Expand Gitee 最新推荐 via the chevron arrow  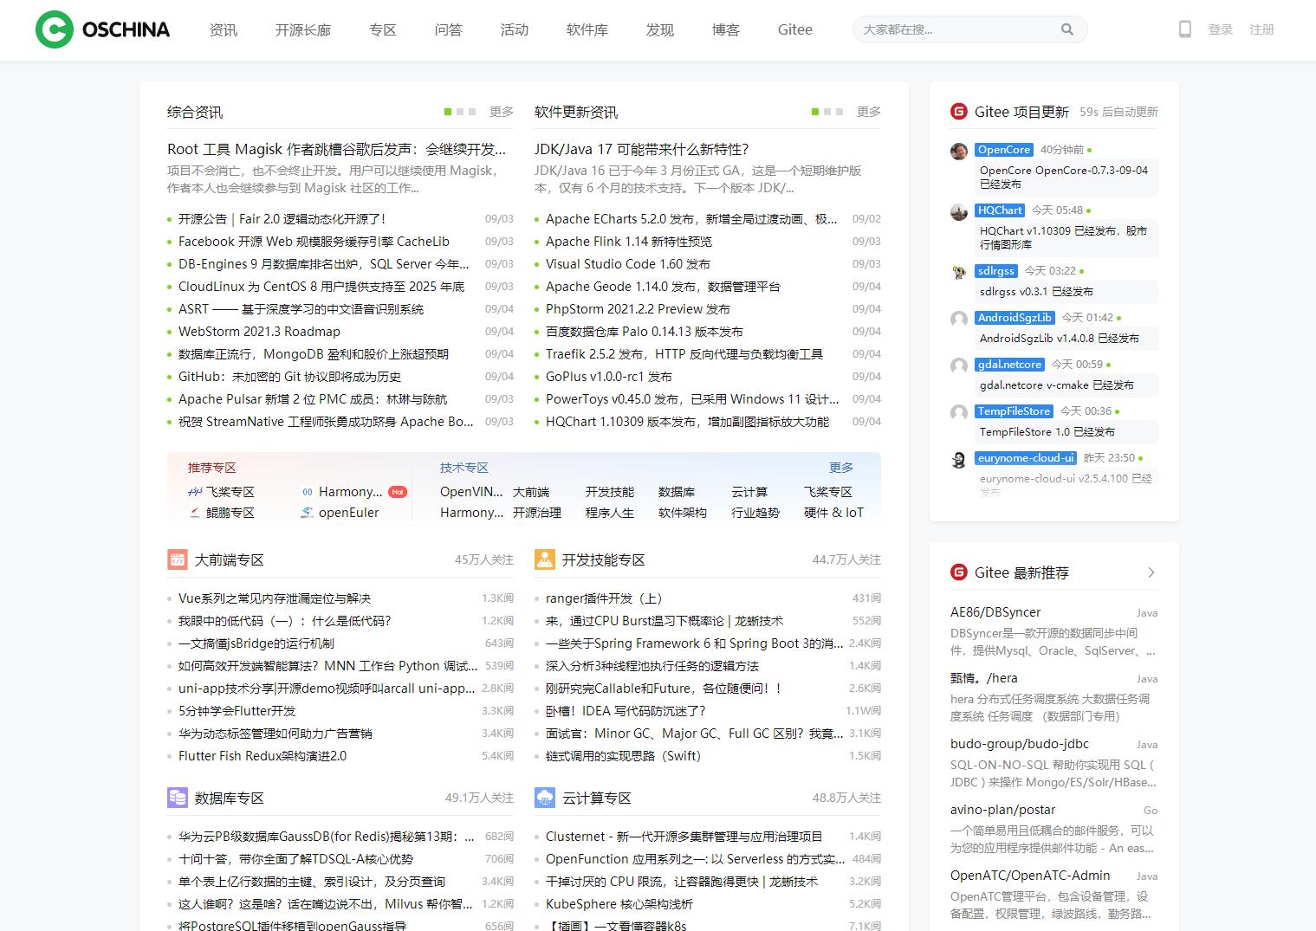(x=1151, y=572)
